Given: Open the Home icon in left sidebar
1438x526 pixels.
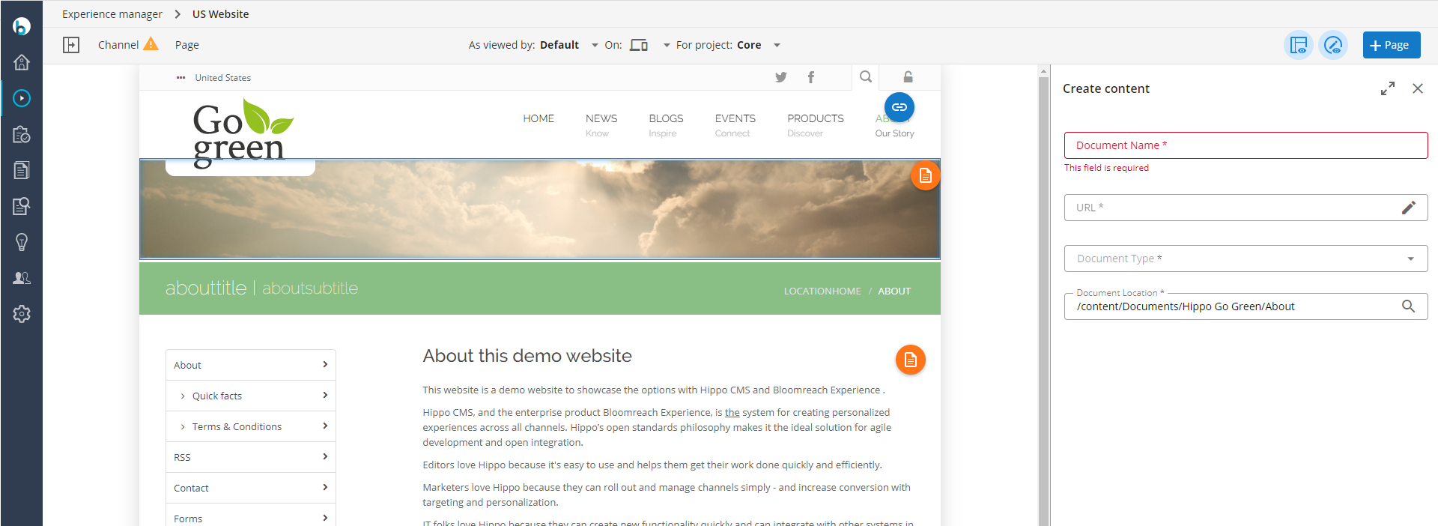Looking at the screenshot, I should (x=22, y=62).
